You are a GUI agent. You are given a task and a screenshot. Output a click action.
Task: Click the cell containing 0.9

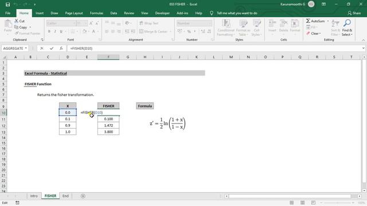pos(68,125)
